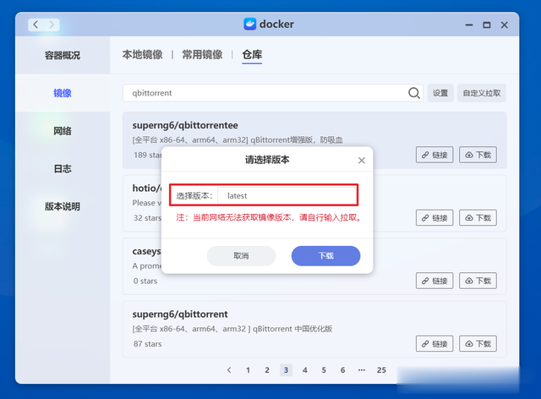The width and height of the screenshot is (541, 399).
Task: Open the 设置 button next to search
Action: [440, 93]
